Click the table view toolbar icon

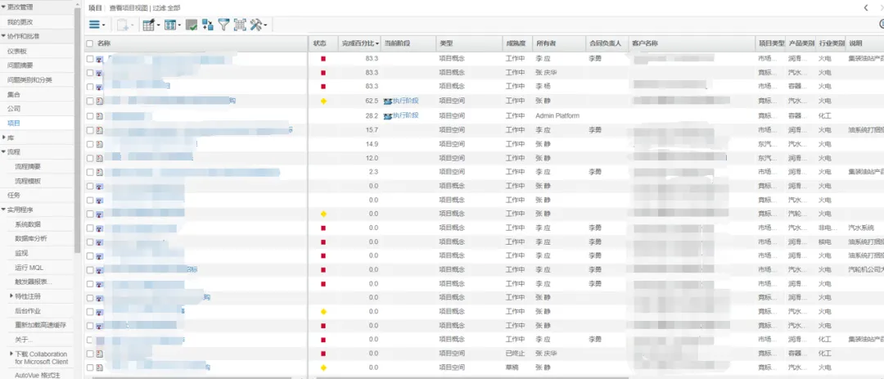pyautogui.click(x=172, y=25)
